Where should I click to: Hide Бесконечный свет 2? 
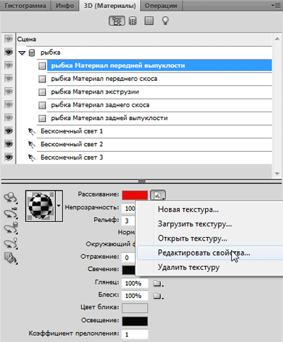8,144
